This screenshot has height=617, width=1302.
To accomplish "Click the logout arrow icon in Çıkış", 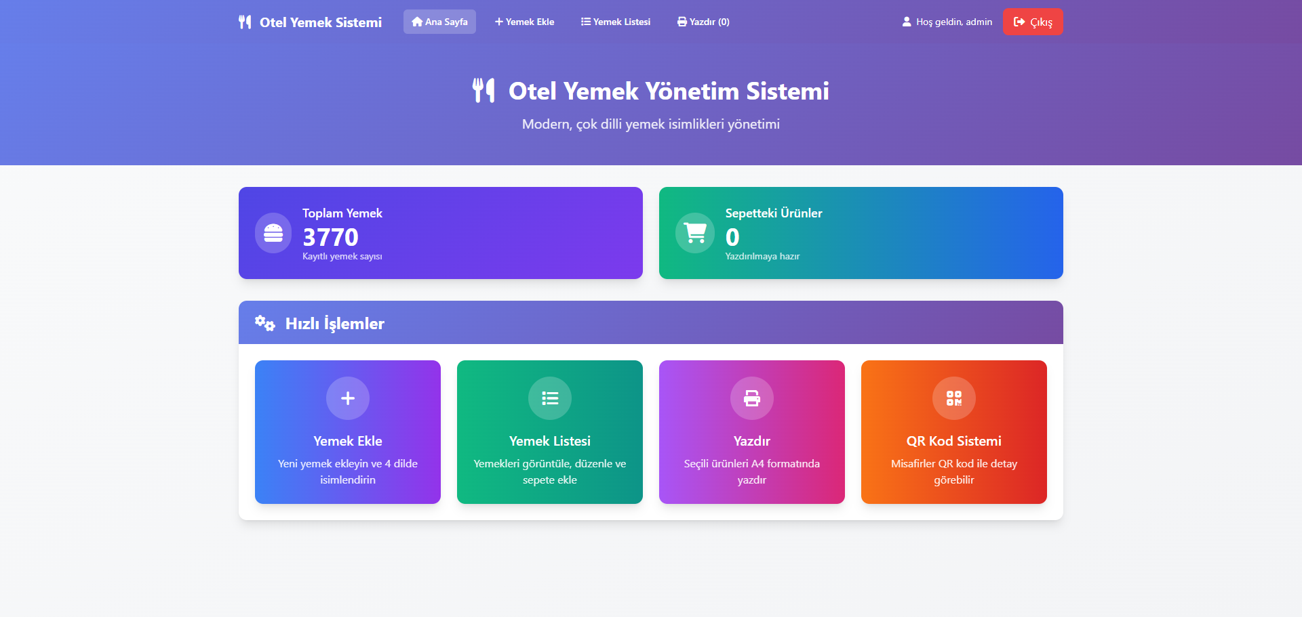I will coord(1019,22).
